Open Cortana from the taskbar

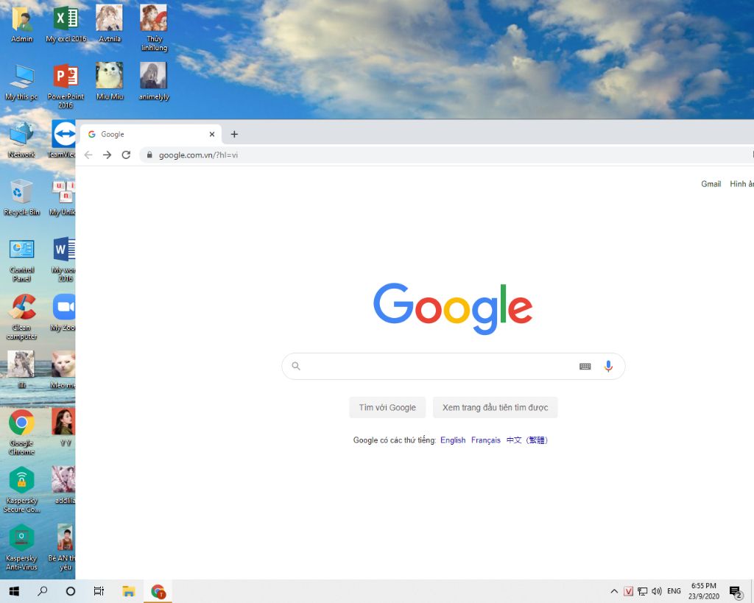tap(70, 591)
